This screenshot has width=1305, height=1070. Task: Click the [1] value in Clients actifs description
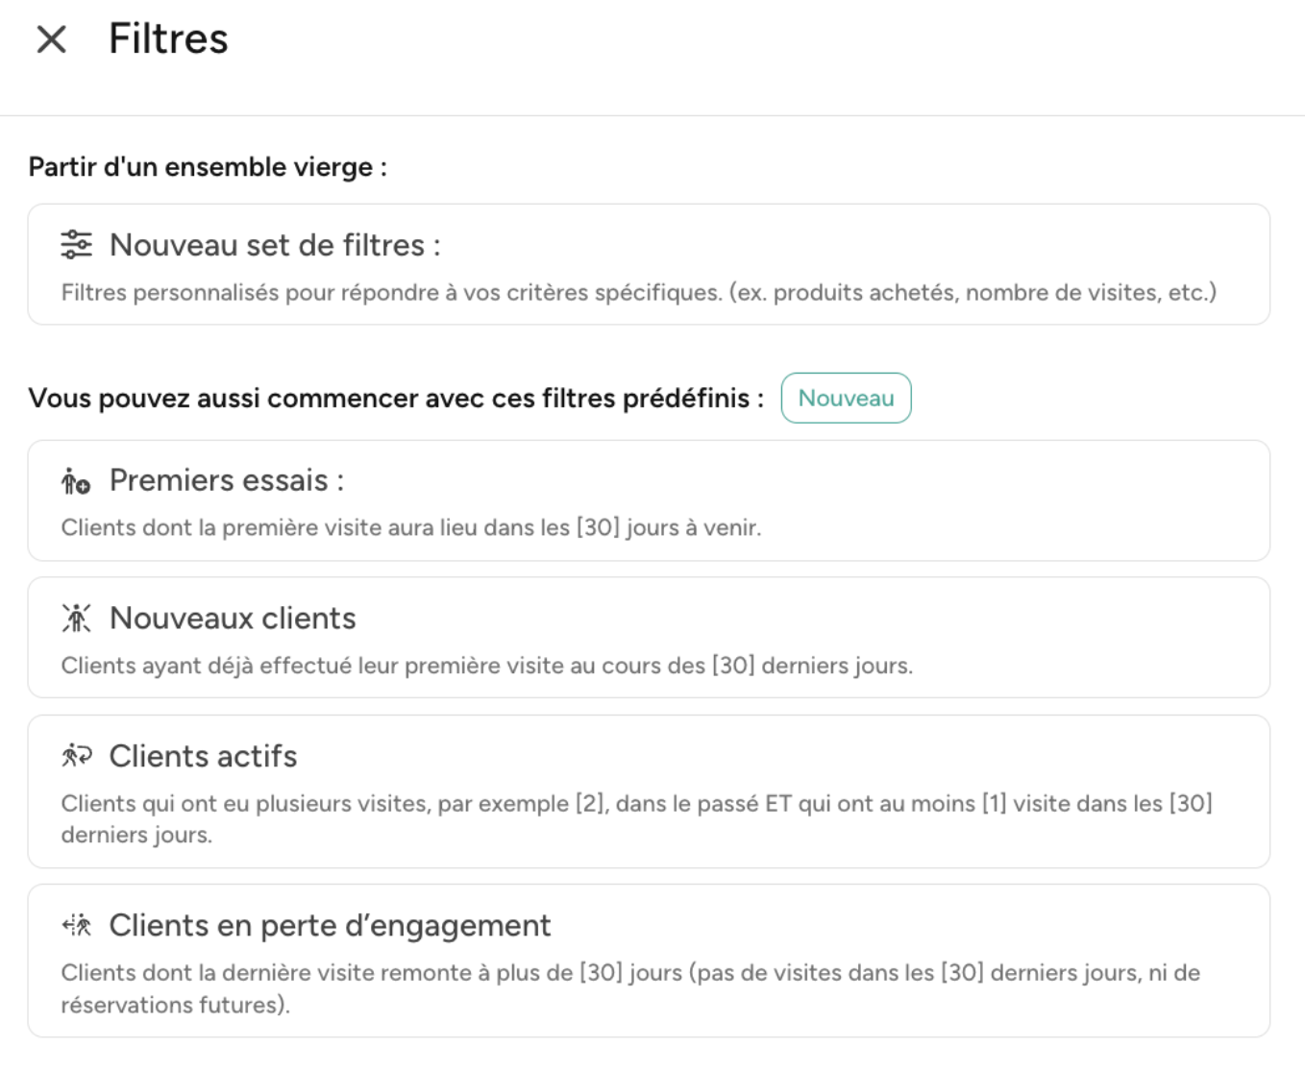(995, 804)
